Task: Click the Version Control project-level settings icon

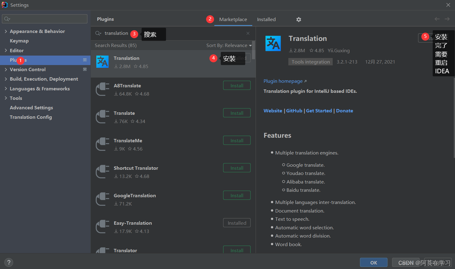Action: point(85,69)
